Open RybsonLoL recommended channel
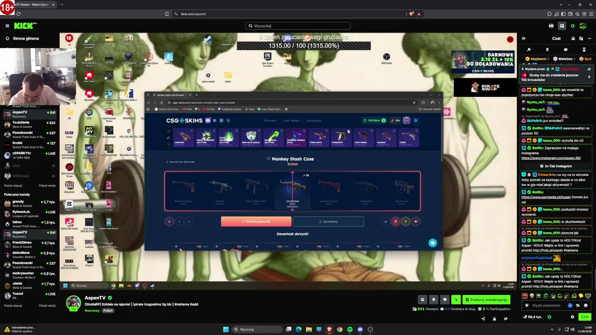Image resolution: width=596 pixels, height=335 pixels. (x=30, y=214)
